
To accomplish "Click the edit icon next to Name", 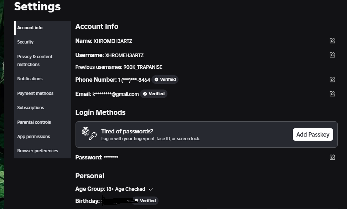I will click(x=332, y=41).
